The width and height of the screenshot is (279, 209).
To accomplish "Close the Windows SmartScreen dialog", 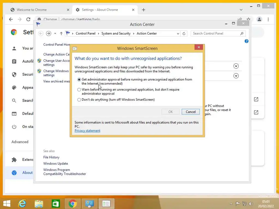I will [x=199, y=47].
